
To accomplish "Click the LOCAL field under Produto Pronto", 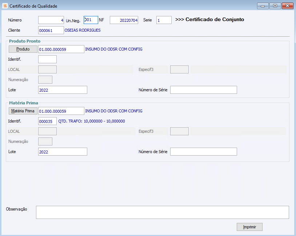I will coord(47,69).
